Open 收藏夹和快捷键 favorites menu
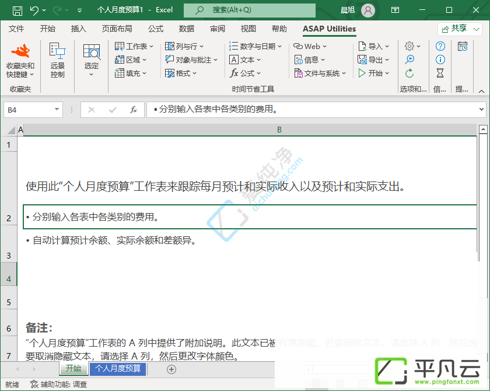 click(20, 61)
